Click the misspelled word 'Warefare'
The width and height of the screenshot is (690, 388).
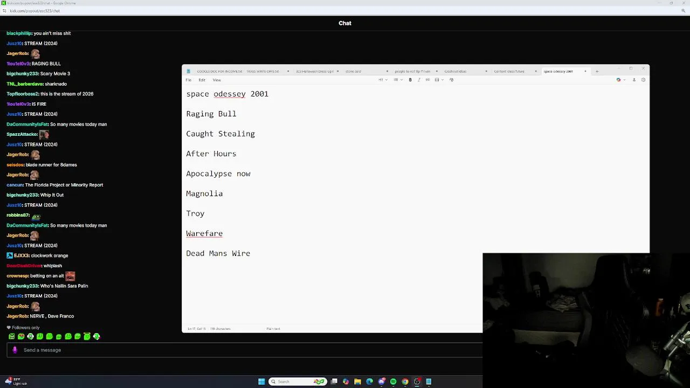point(204,233)
